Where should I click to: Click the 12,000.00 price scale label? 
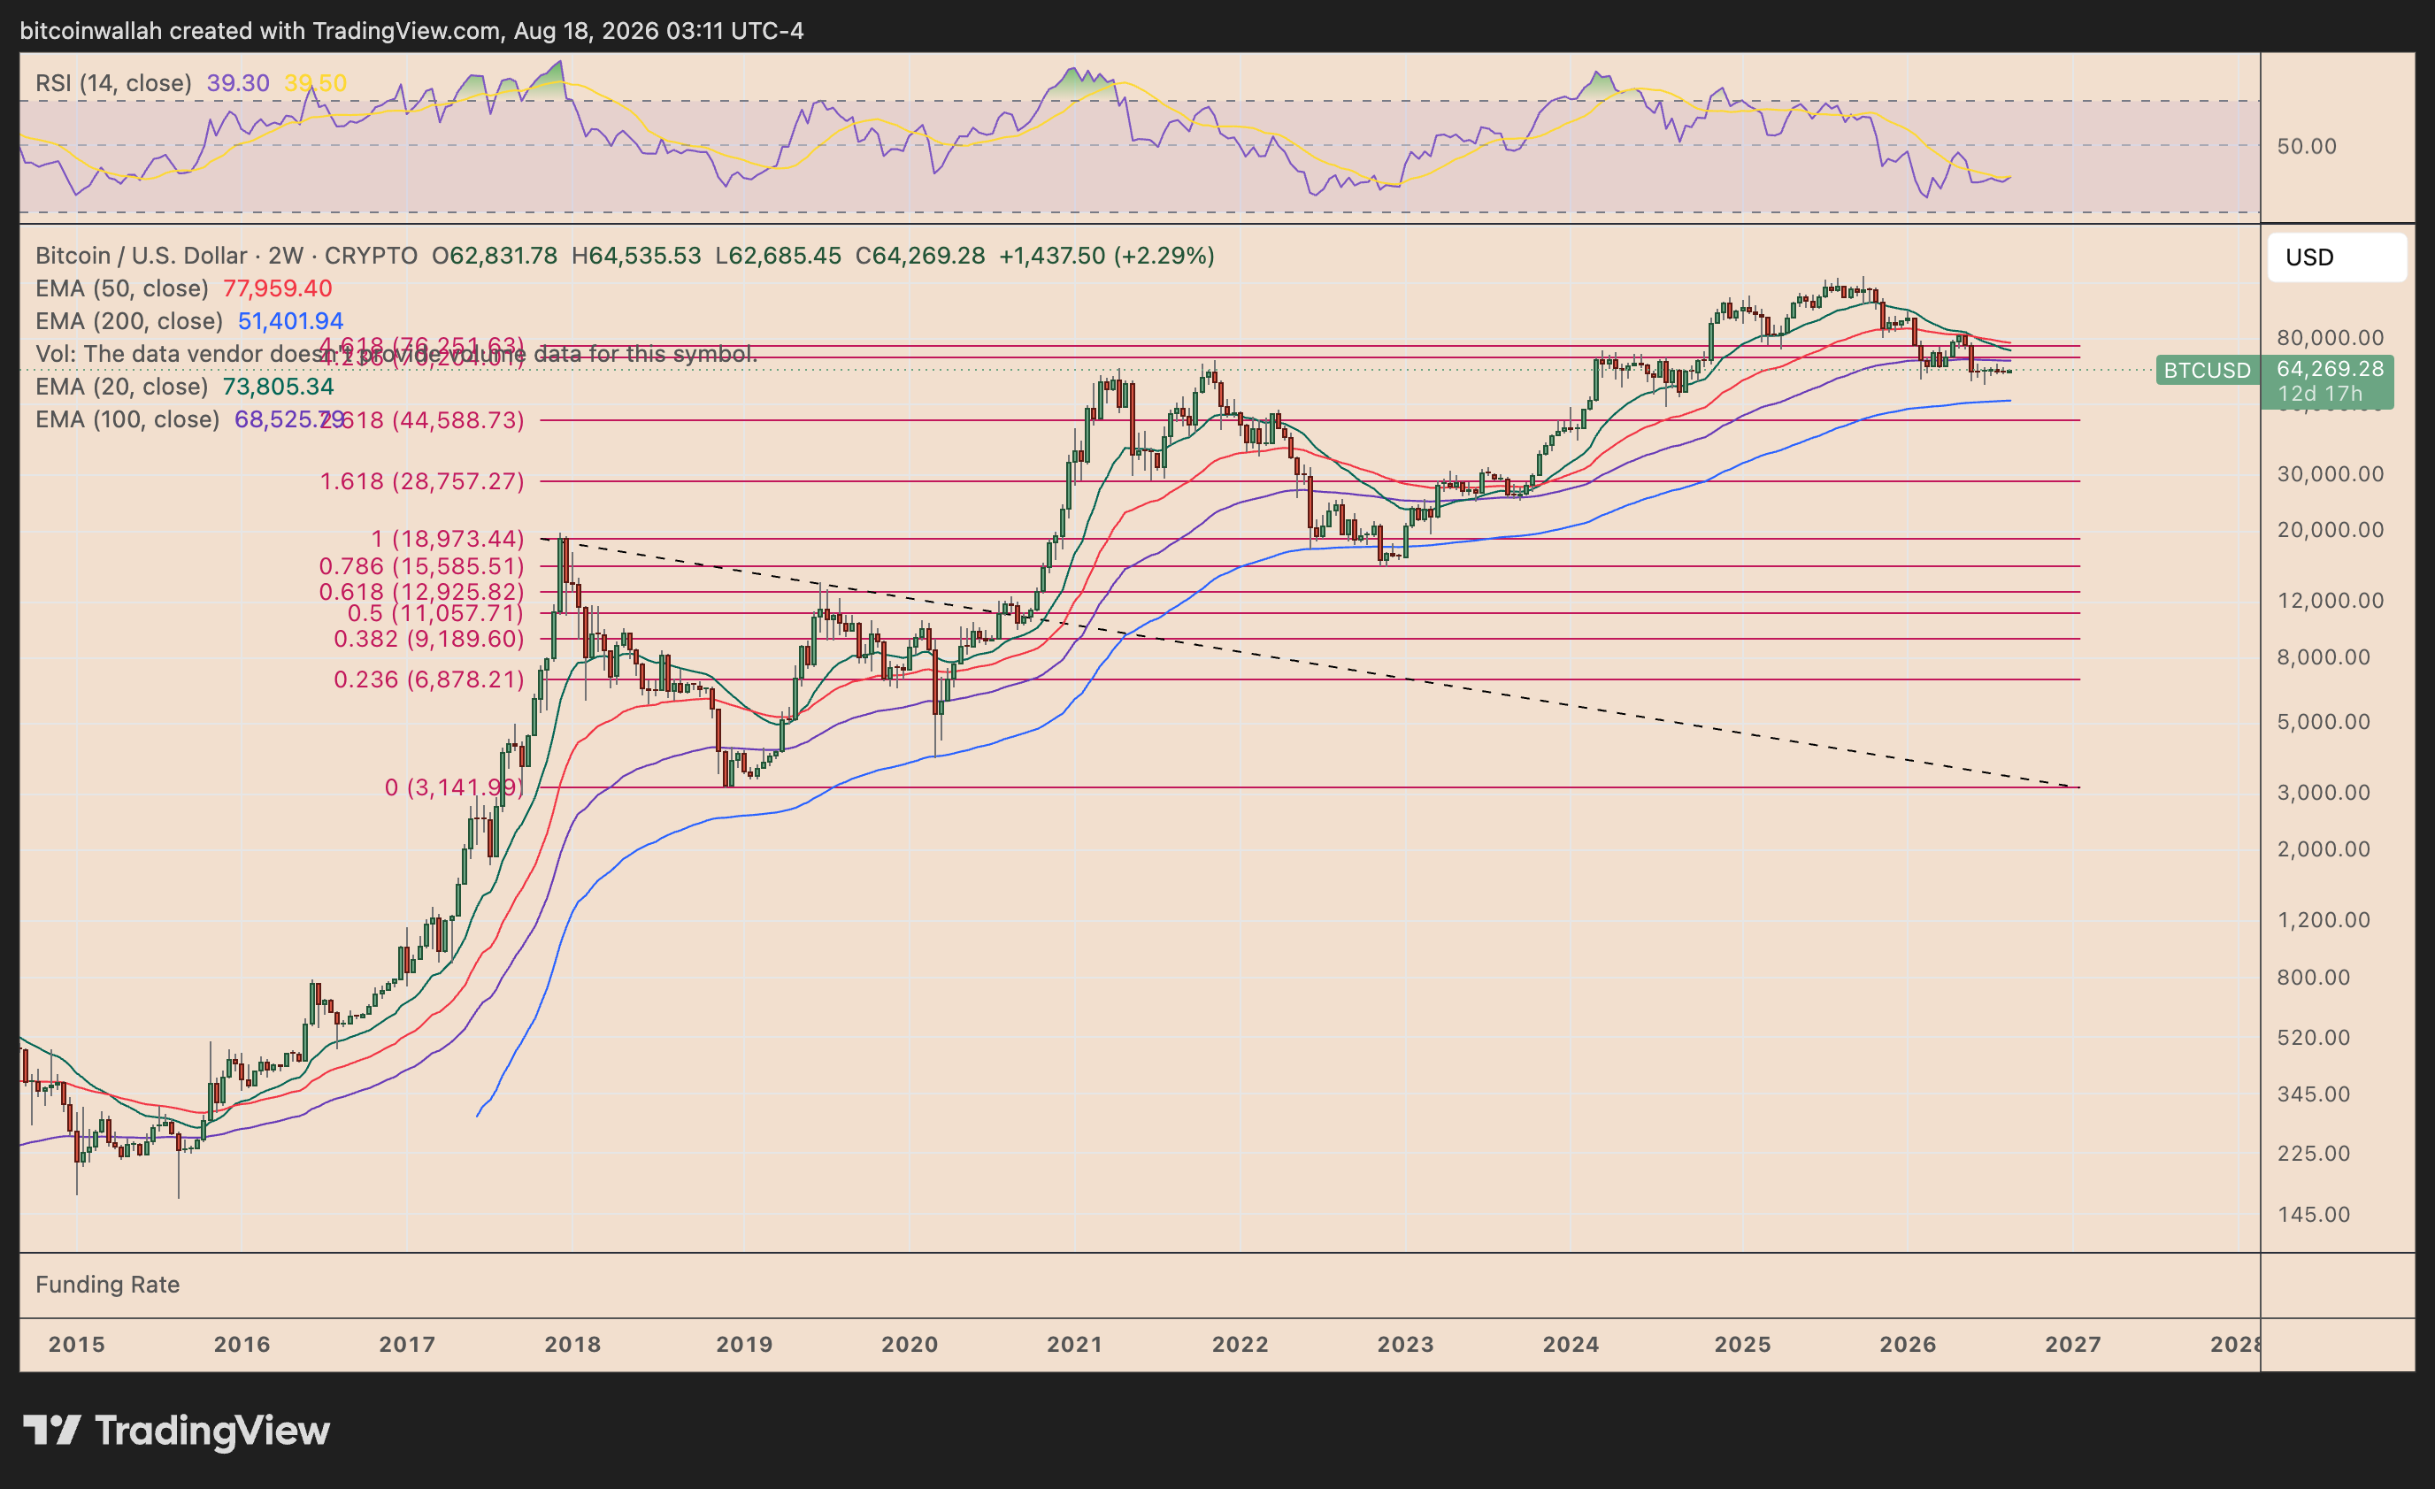[2331, 601]
